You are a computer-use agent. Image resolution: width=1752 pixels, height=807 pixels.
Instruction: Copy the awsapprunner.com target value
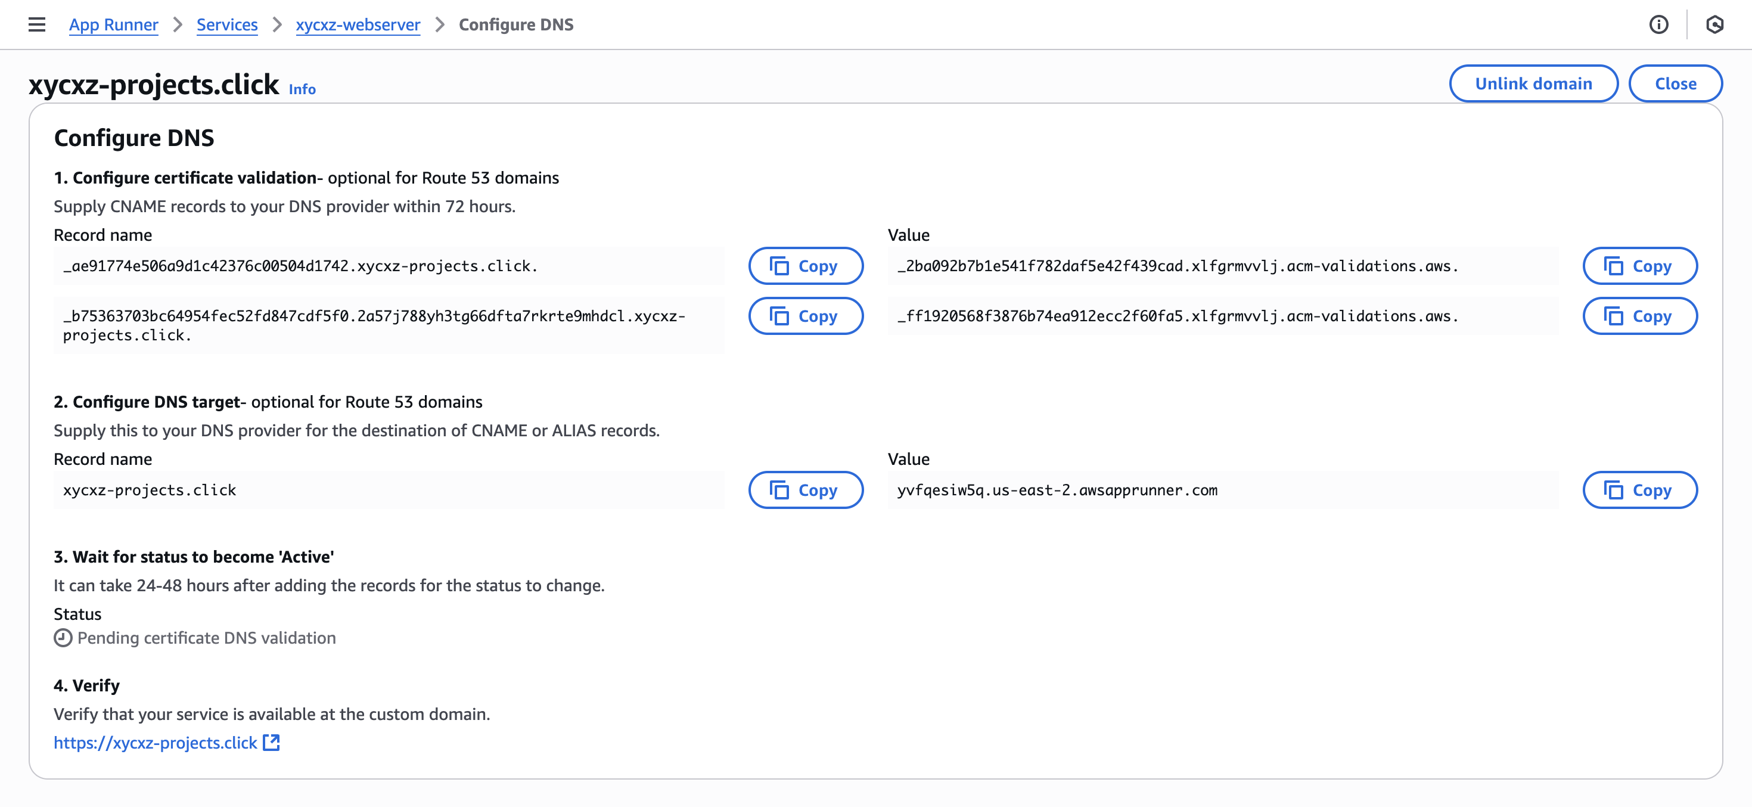(x=1639, y=490)
